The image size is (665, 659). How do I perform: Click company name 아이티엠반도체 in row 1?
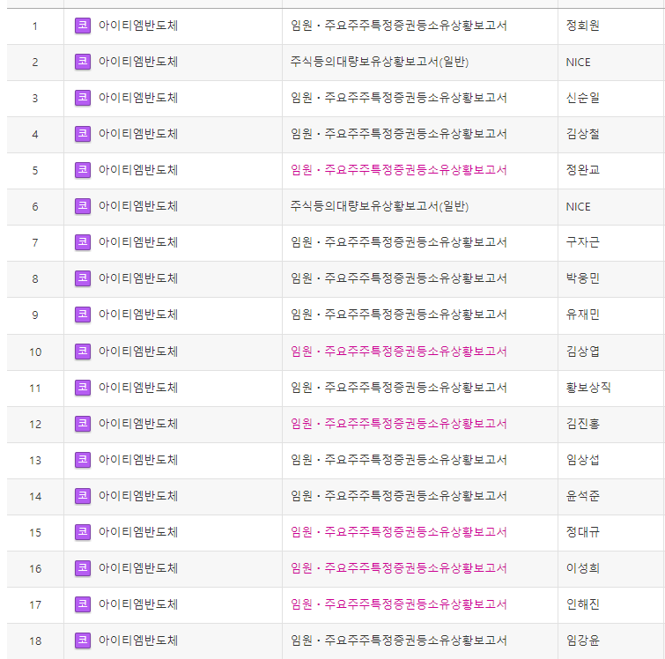point(138,26)
